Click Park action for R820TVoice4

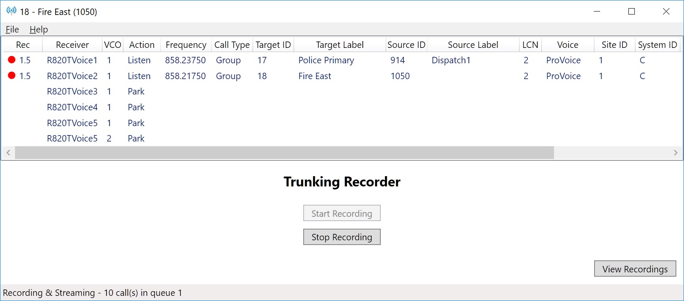coord(136,107)
